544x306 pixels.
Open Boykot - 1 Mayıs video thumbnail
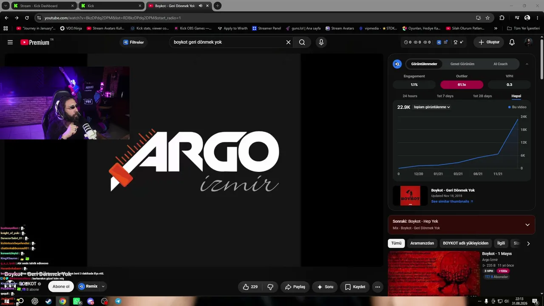click(x=434, y=273)
